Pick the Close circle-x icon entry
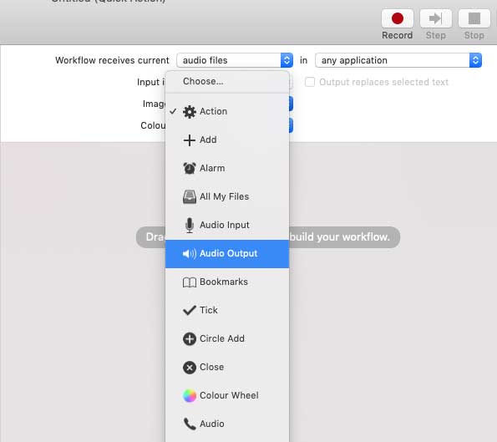Viewport: 497px width, 442px height. pyautogui.click(x=227, y=367)
